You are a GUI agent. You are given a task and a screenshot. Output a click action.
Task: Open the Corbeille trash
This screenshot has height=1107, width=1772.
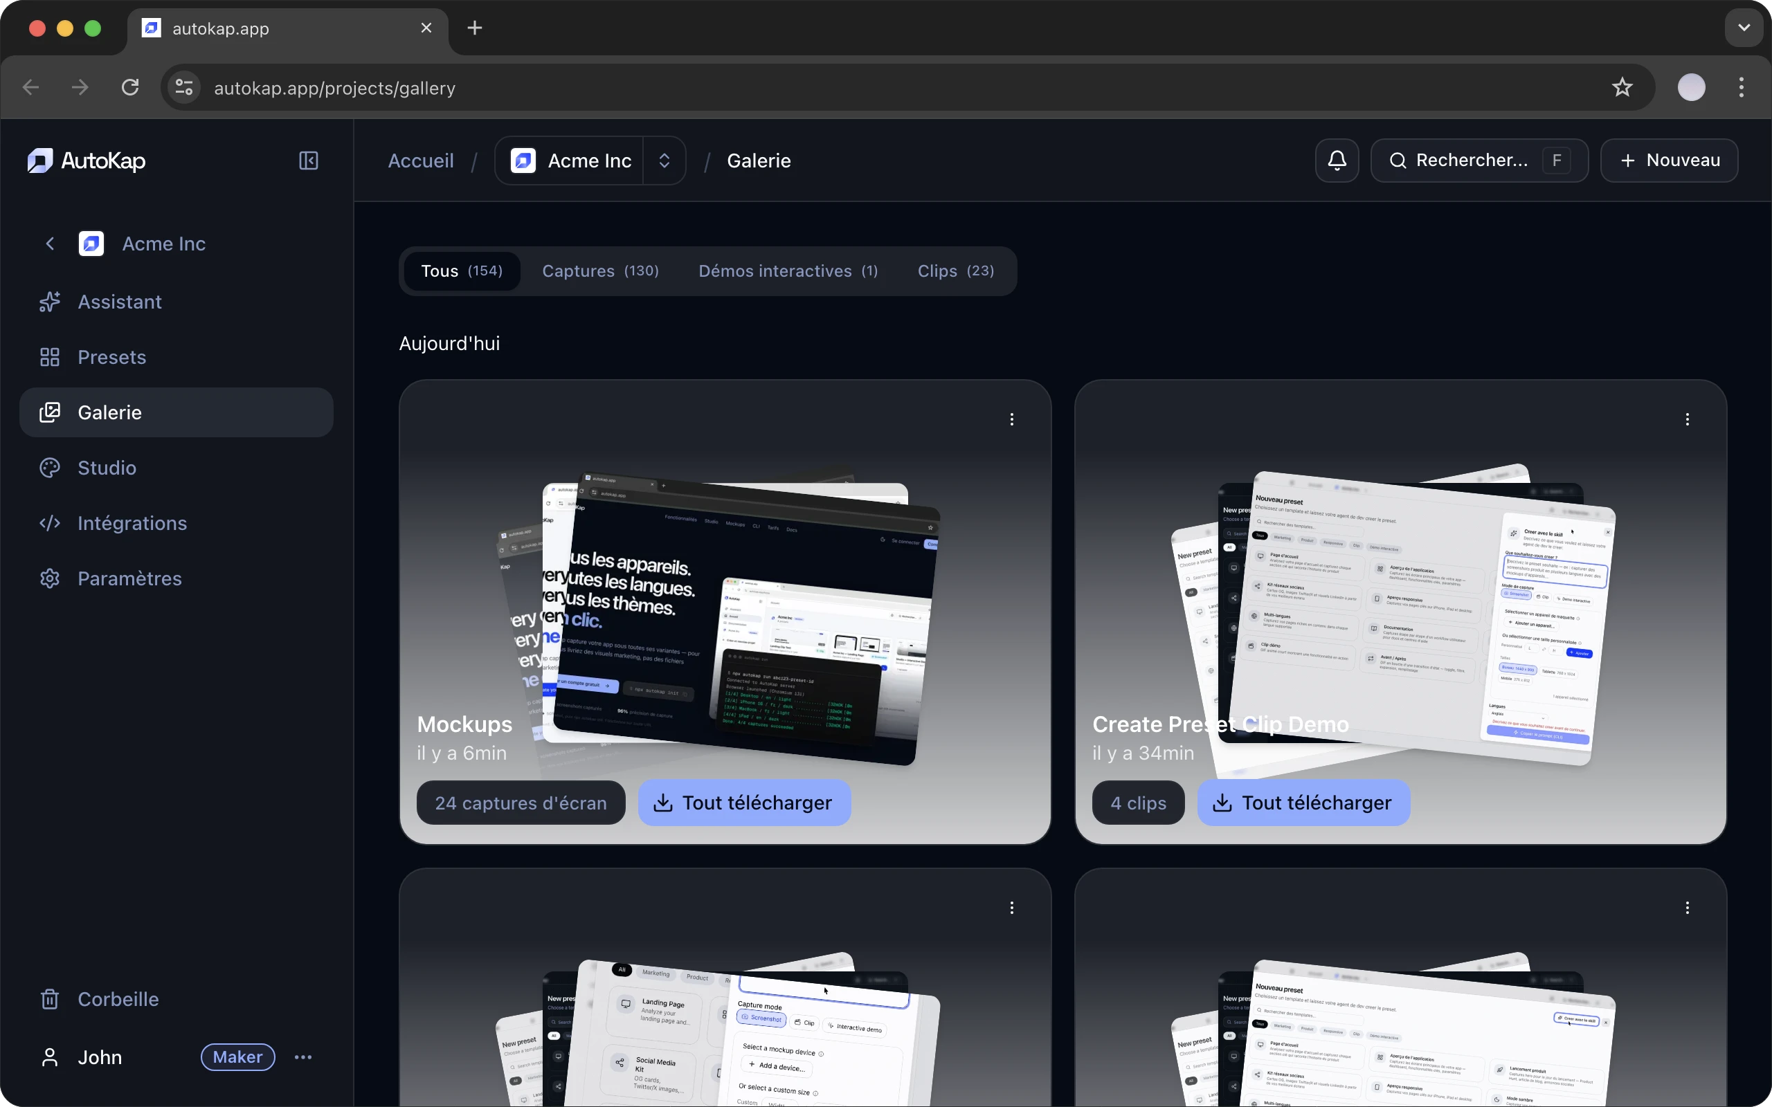[x=118, y=999]
